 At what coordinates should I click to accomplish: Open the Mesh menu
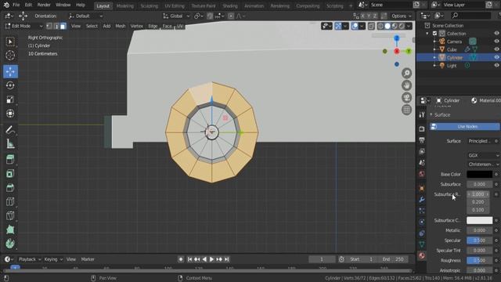point(120,26)
